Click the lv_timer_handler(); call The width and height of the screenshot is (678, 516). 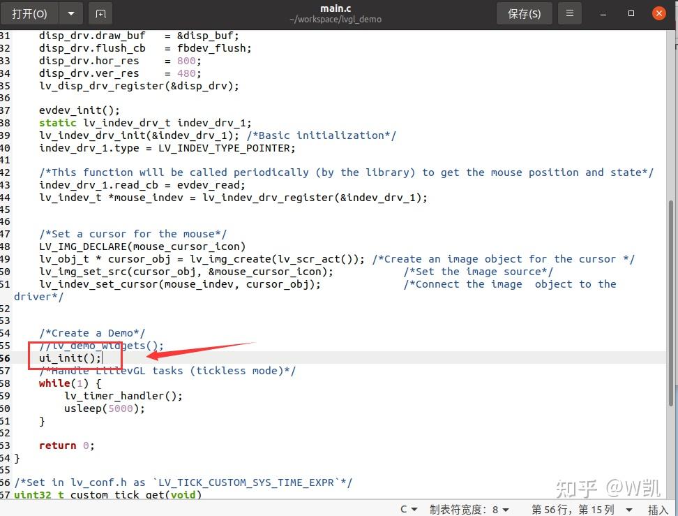[123, 396]
